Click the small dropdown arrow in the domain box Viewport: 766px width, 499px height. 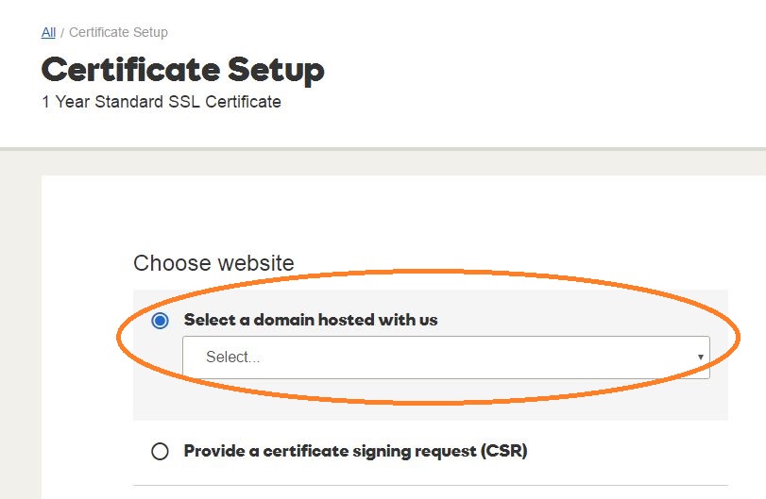coord(700,358)
